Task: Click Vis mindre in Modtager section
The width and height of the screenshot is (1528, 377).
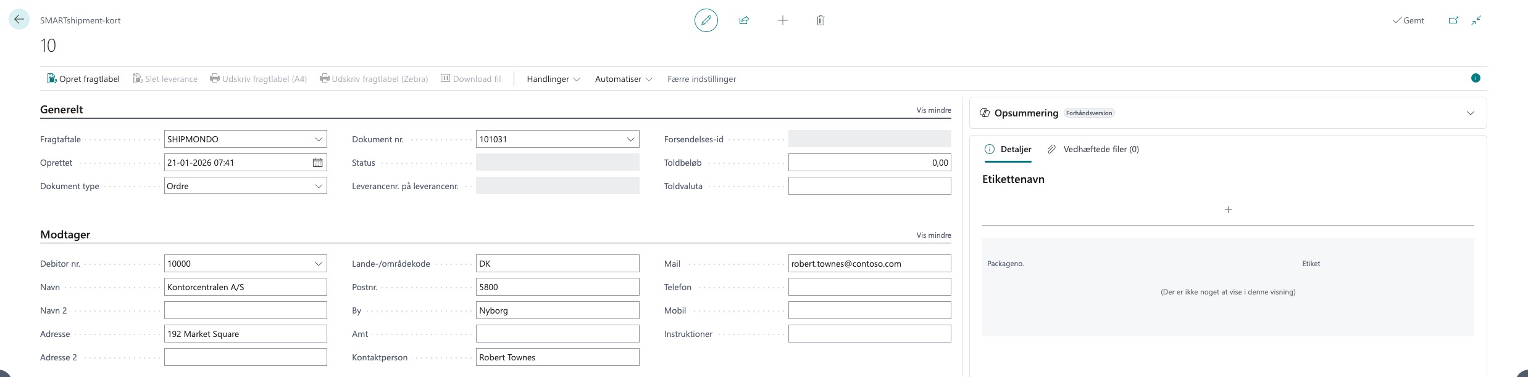Action: pyautogui.click(x=933, y=235)
